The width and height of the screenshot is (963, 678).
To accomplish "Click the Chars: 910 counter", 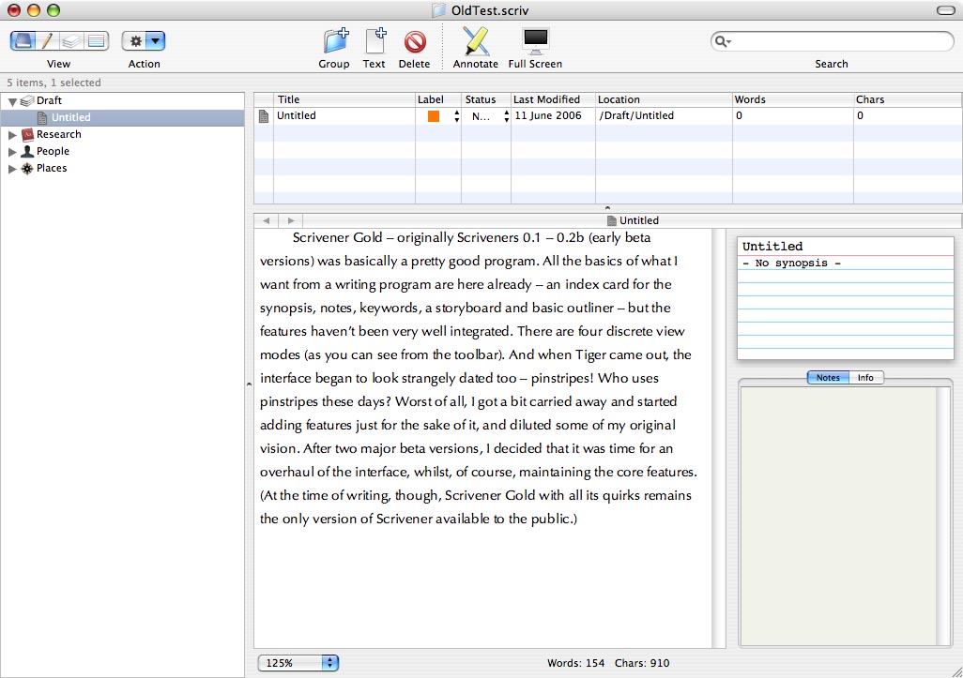I will tap(642, 663).
